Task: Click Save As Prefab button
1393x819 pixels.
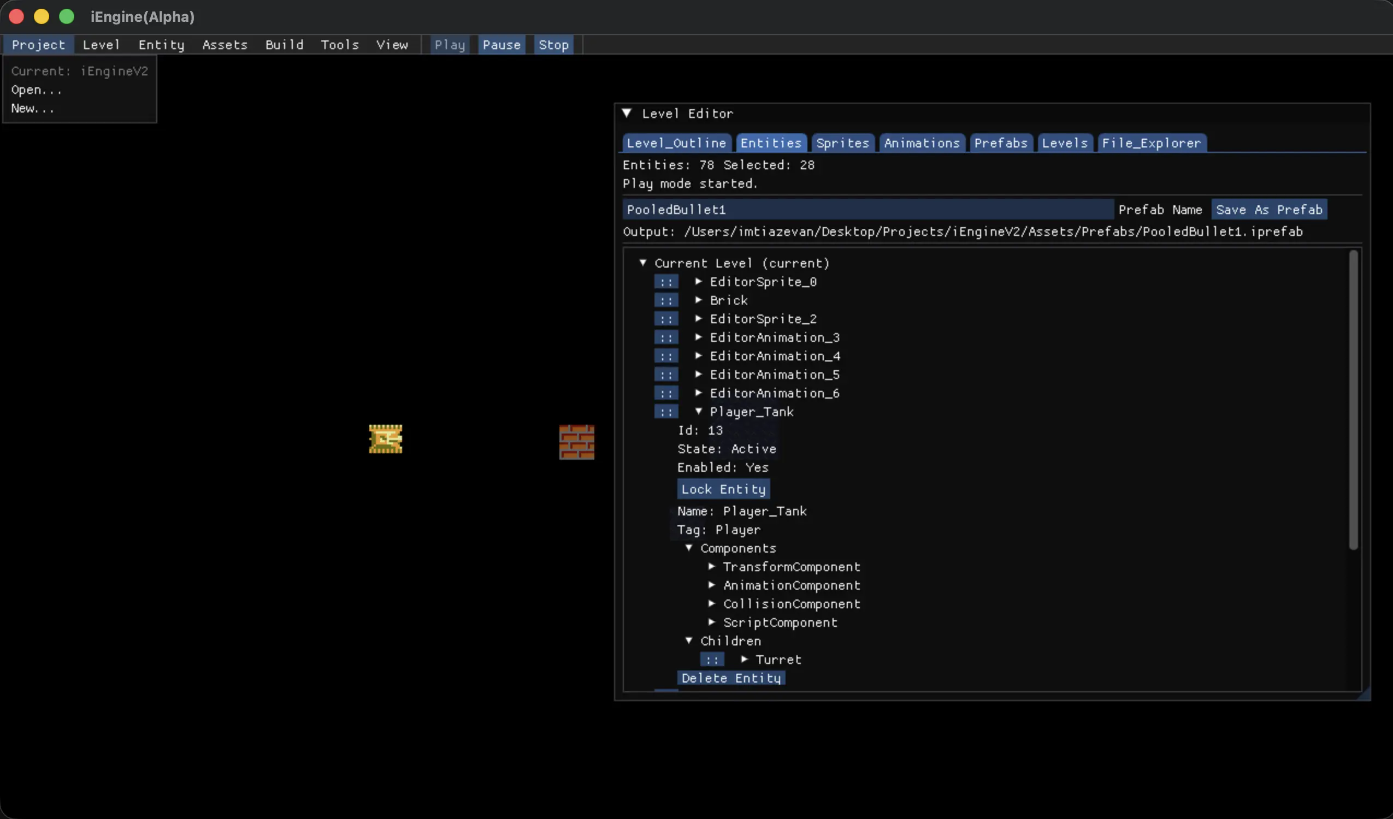Action: [x=1269, y=210]
